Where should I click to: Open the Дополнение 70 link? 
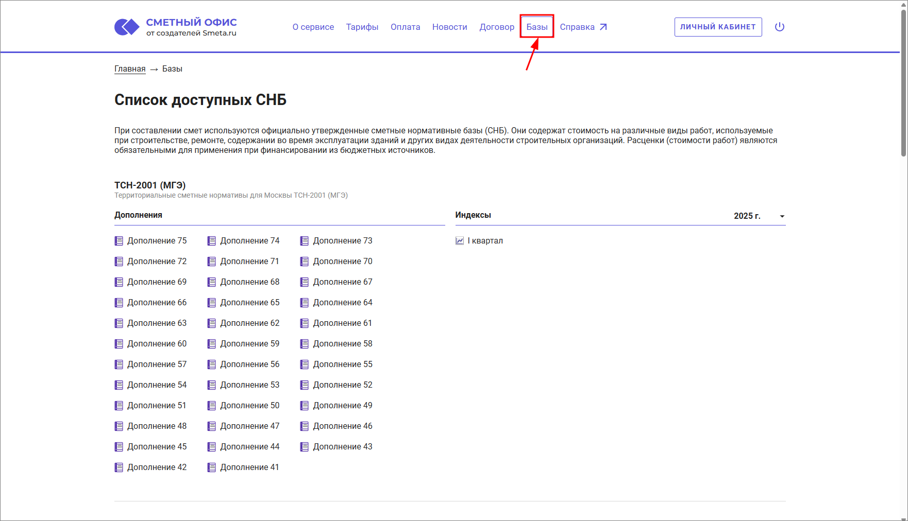342,262
